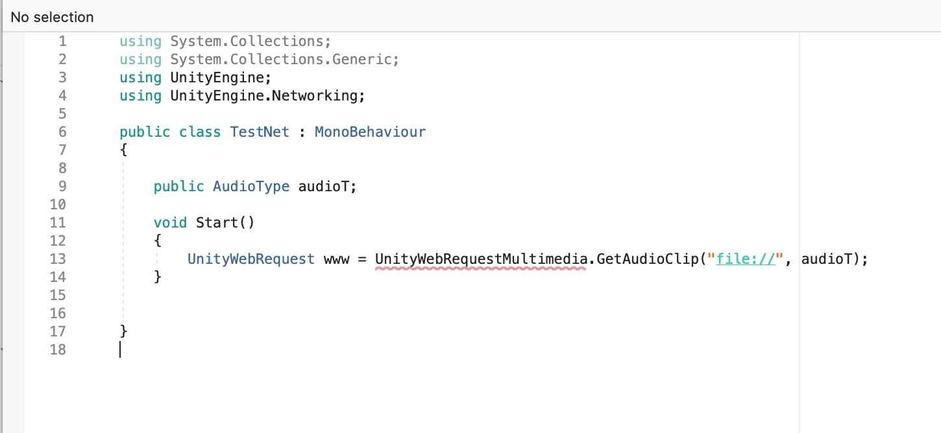Click System.Collections.Generic on line 2
Viewport: 941px width, 433px height.
pyautogui.click(x=284, y=60)
